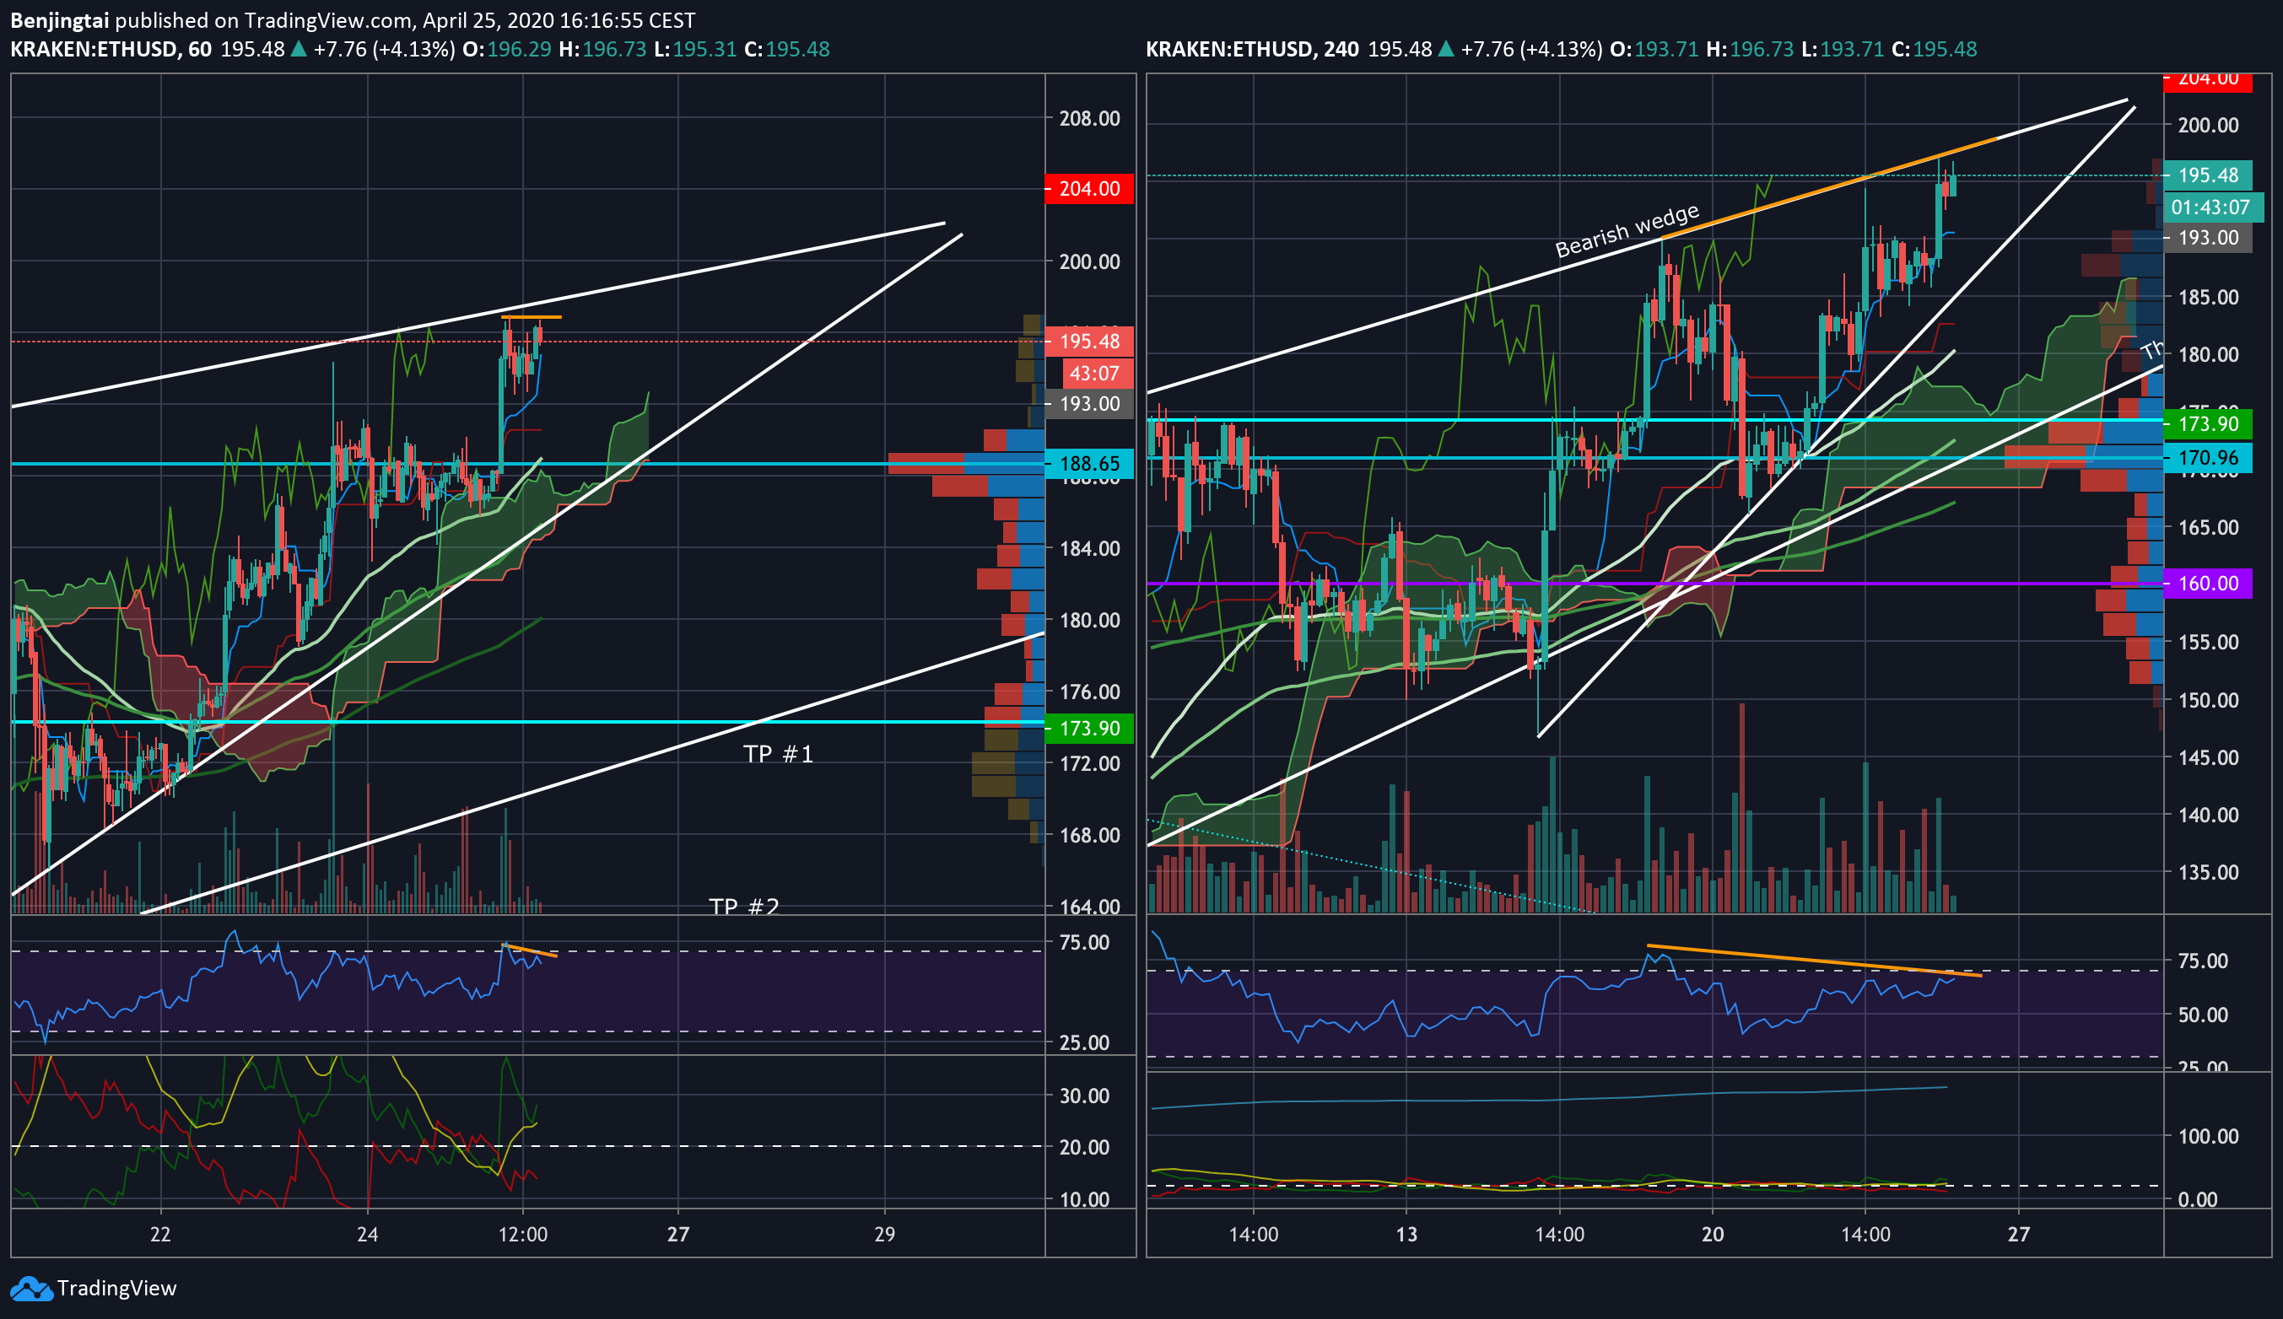This screenshot has height=1319, width=2283.
Task: Click the 29 date on left time axis
Action: (x=884, y=1234)
